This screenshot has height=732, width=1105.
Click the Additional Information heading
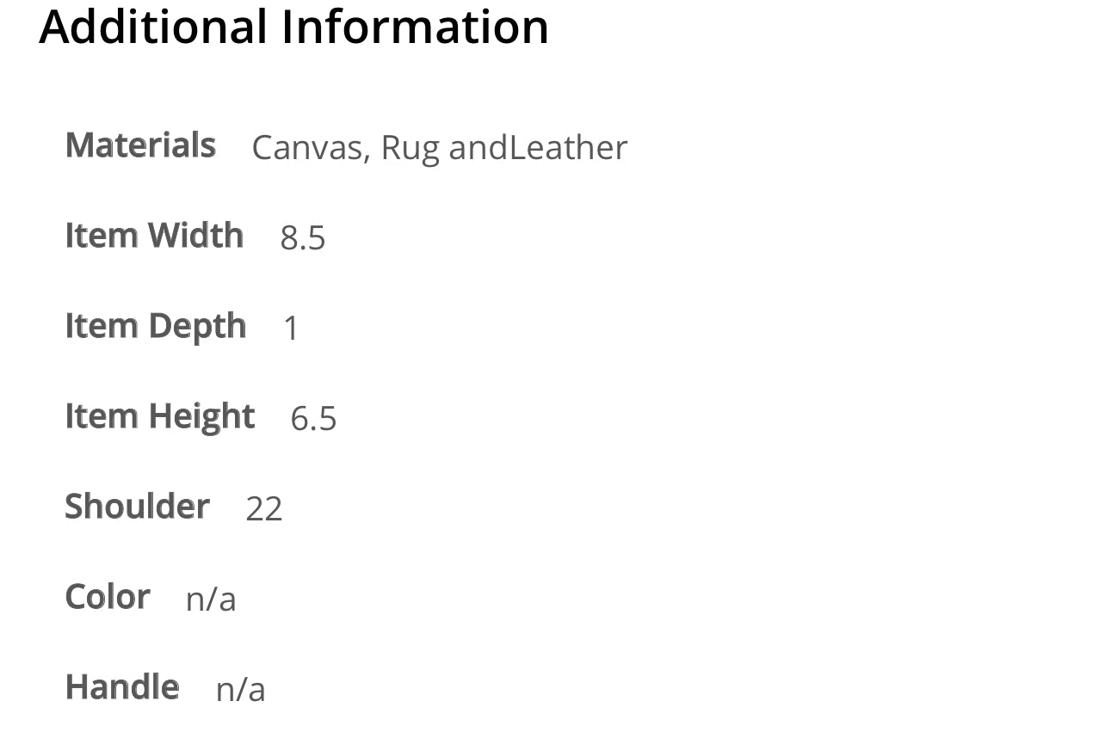[293, 26]
